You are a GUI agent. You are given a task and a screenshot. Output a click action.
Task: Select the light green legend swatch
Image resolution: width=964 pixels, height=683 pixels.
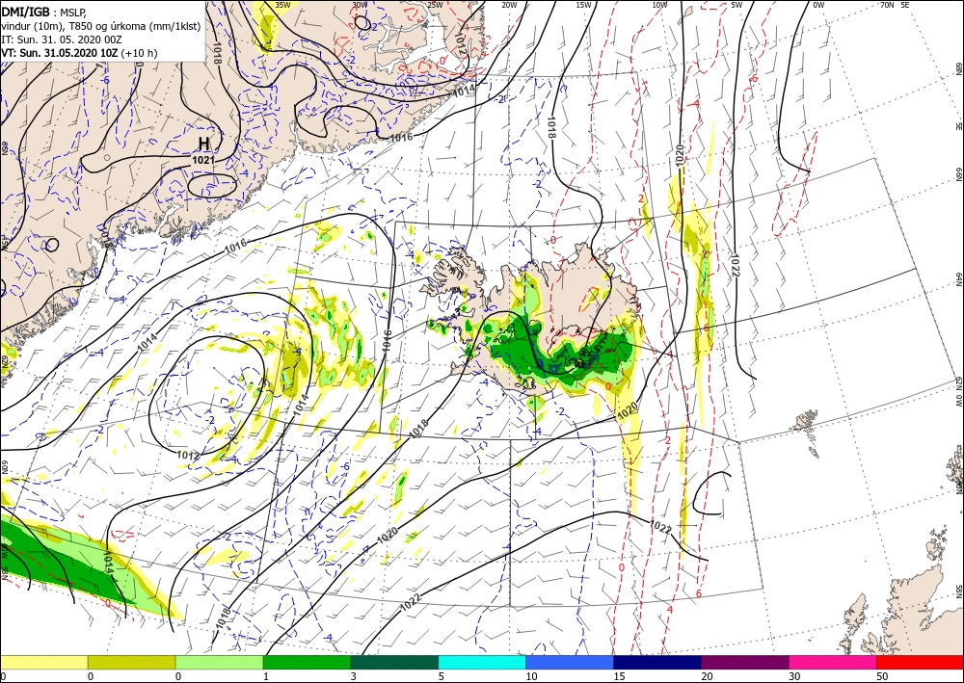[220, 662]
